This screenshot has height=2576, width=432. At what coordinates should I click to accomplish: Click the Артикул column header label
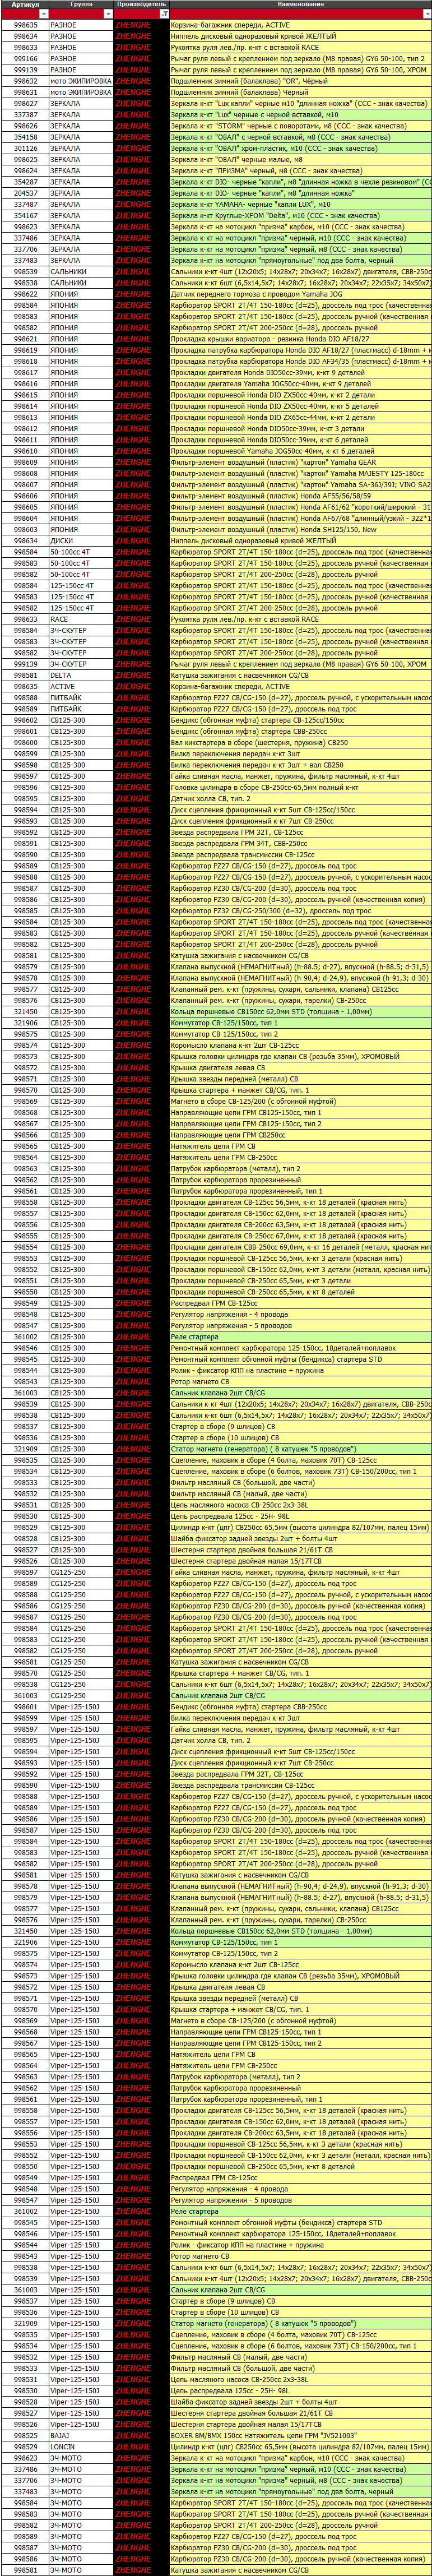(26, 5)
